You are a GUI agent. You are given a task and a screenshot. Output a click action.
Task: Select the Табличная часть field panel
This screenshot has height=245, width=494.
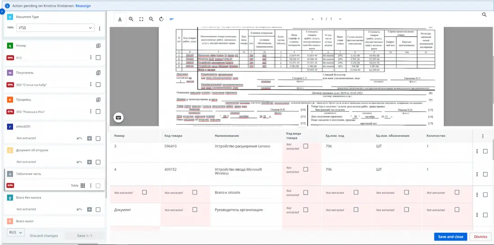click(55, 179)
